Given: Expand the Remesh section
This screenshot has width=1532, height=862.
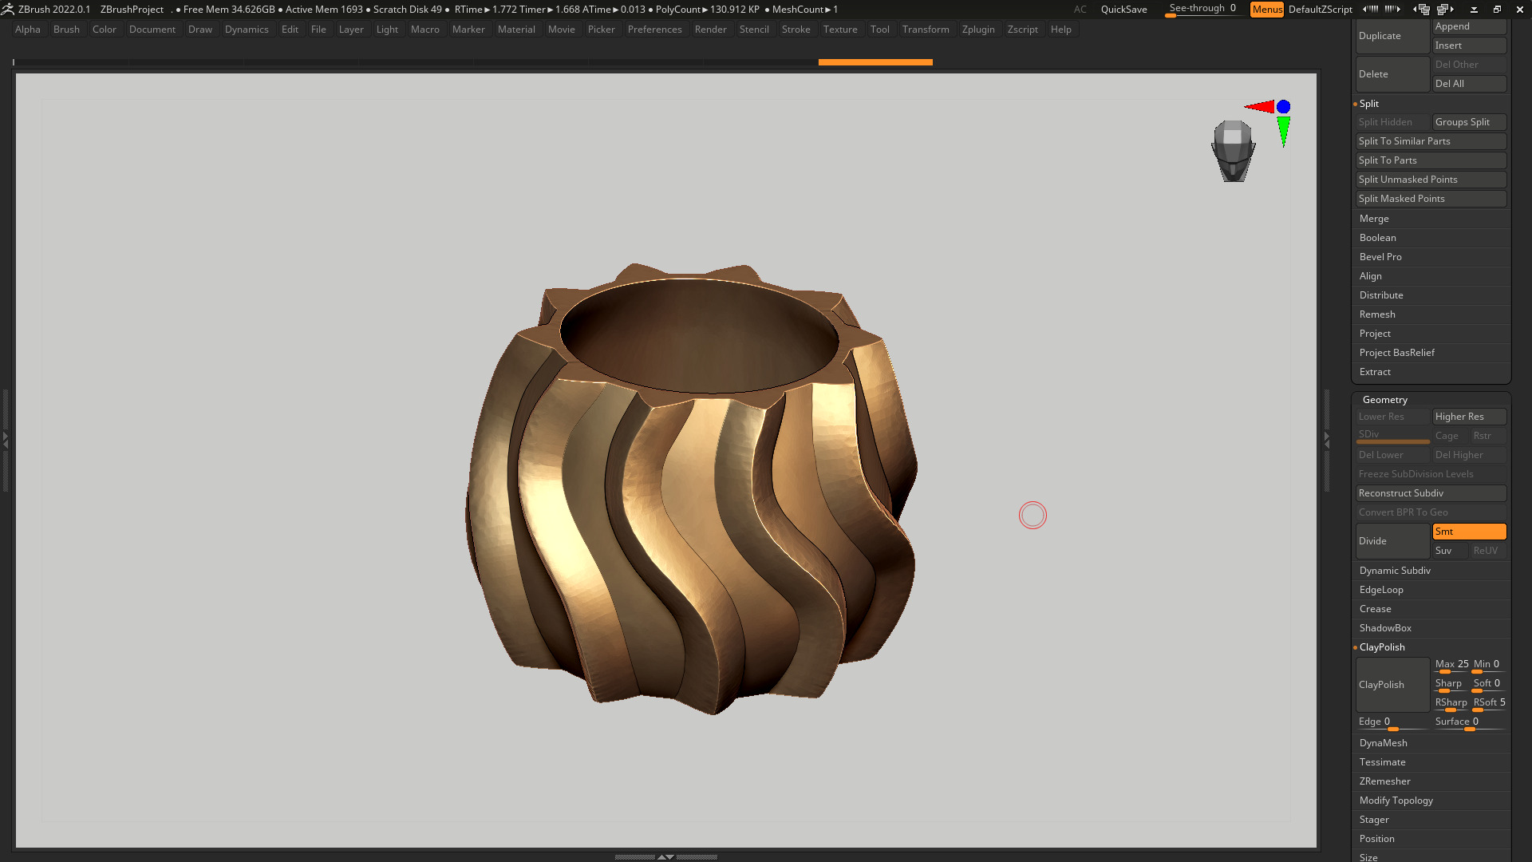Looking at the screenshot, I should tap(1377, 314).
